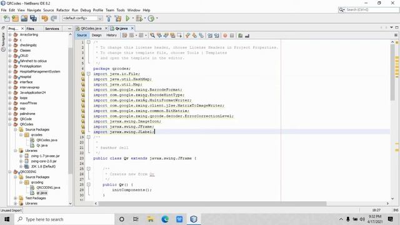Screen dimensions: 400x225
Task: Click the Shift Line Right icon
Action: 217,36
